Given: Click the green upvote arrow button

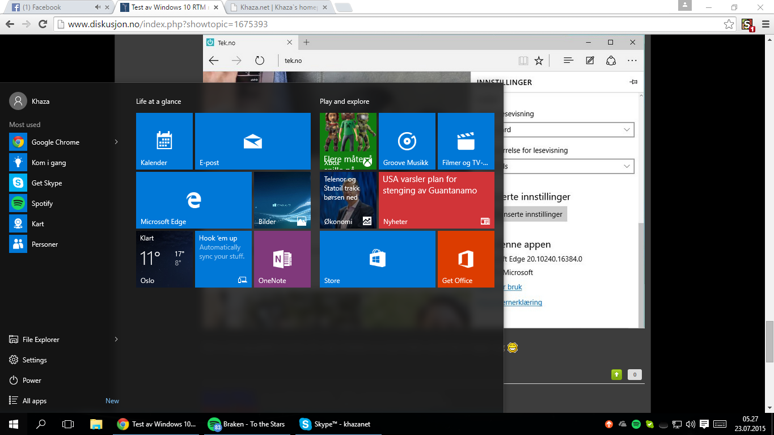Looking at the screenshot, I should (x=616, y=374).
